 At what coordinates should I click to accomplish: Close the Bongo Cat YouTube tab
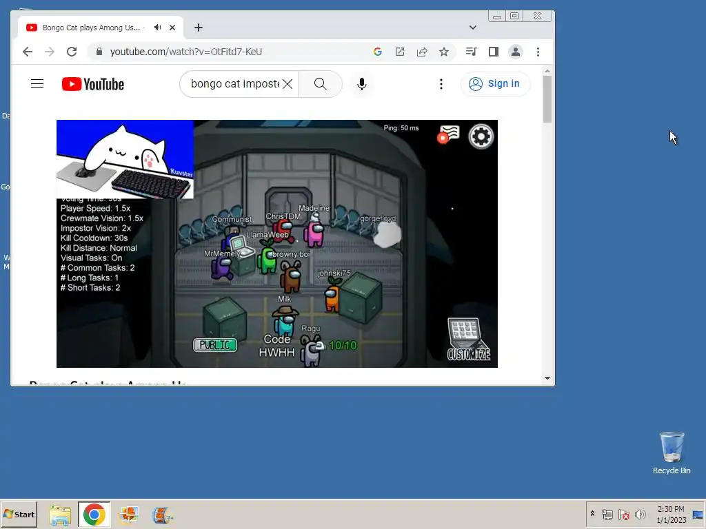click(x=172, y=28)
